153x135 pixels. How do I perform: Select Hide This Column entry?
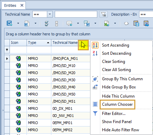point(118,96)
